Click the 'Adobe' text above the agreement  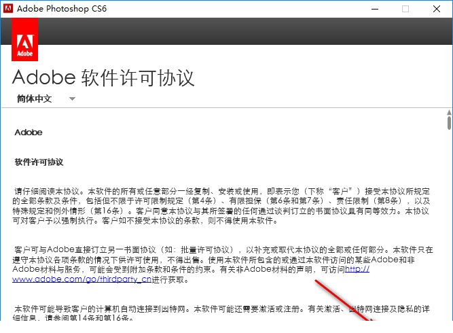(29, 133)
